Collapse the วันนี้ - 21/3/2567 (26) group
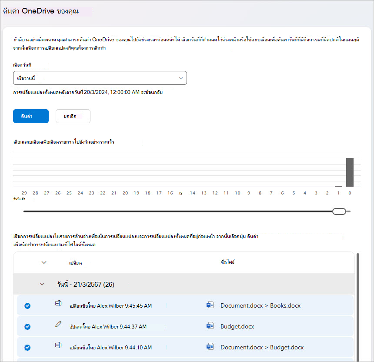This screenshot has width=374, height=362. 42,284
